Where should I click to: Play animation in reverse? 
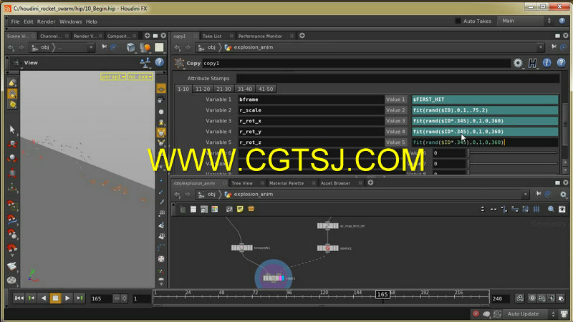[x=43, y=298]
